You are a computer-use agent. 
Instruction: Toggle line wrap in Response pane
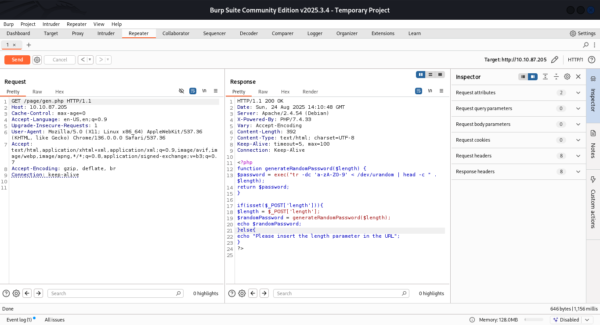click(x=419, y=91)
